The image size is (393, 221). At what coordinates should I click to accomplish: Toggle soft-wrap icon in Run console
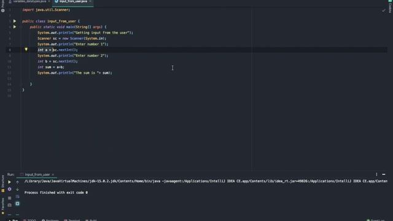[x=18, y=196]
